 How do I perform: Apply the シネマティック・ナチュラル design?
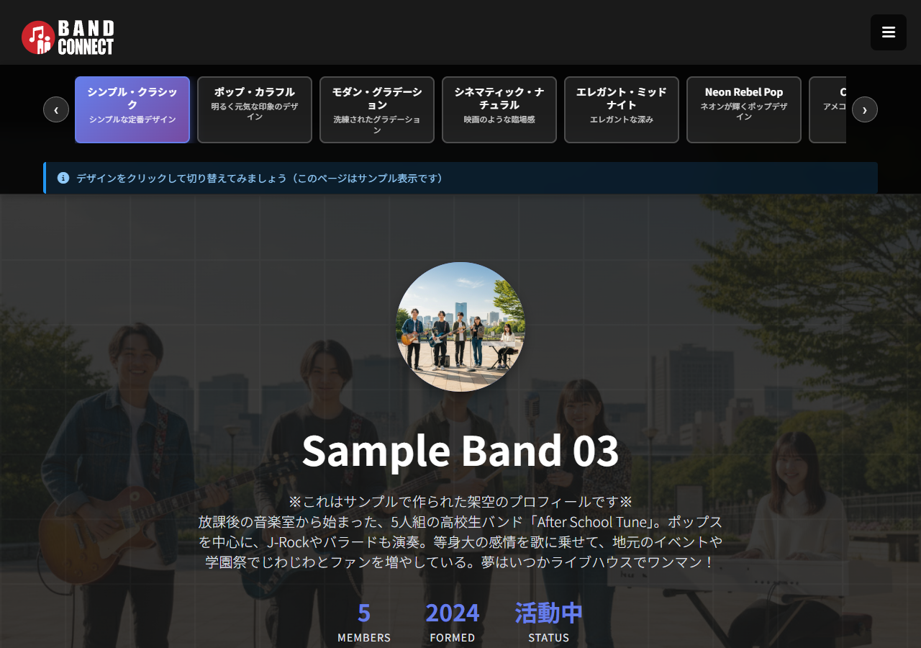tap(499, 109)
